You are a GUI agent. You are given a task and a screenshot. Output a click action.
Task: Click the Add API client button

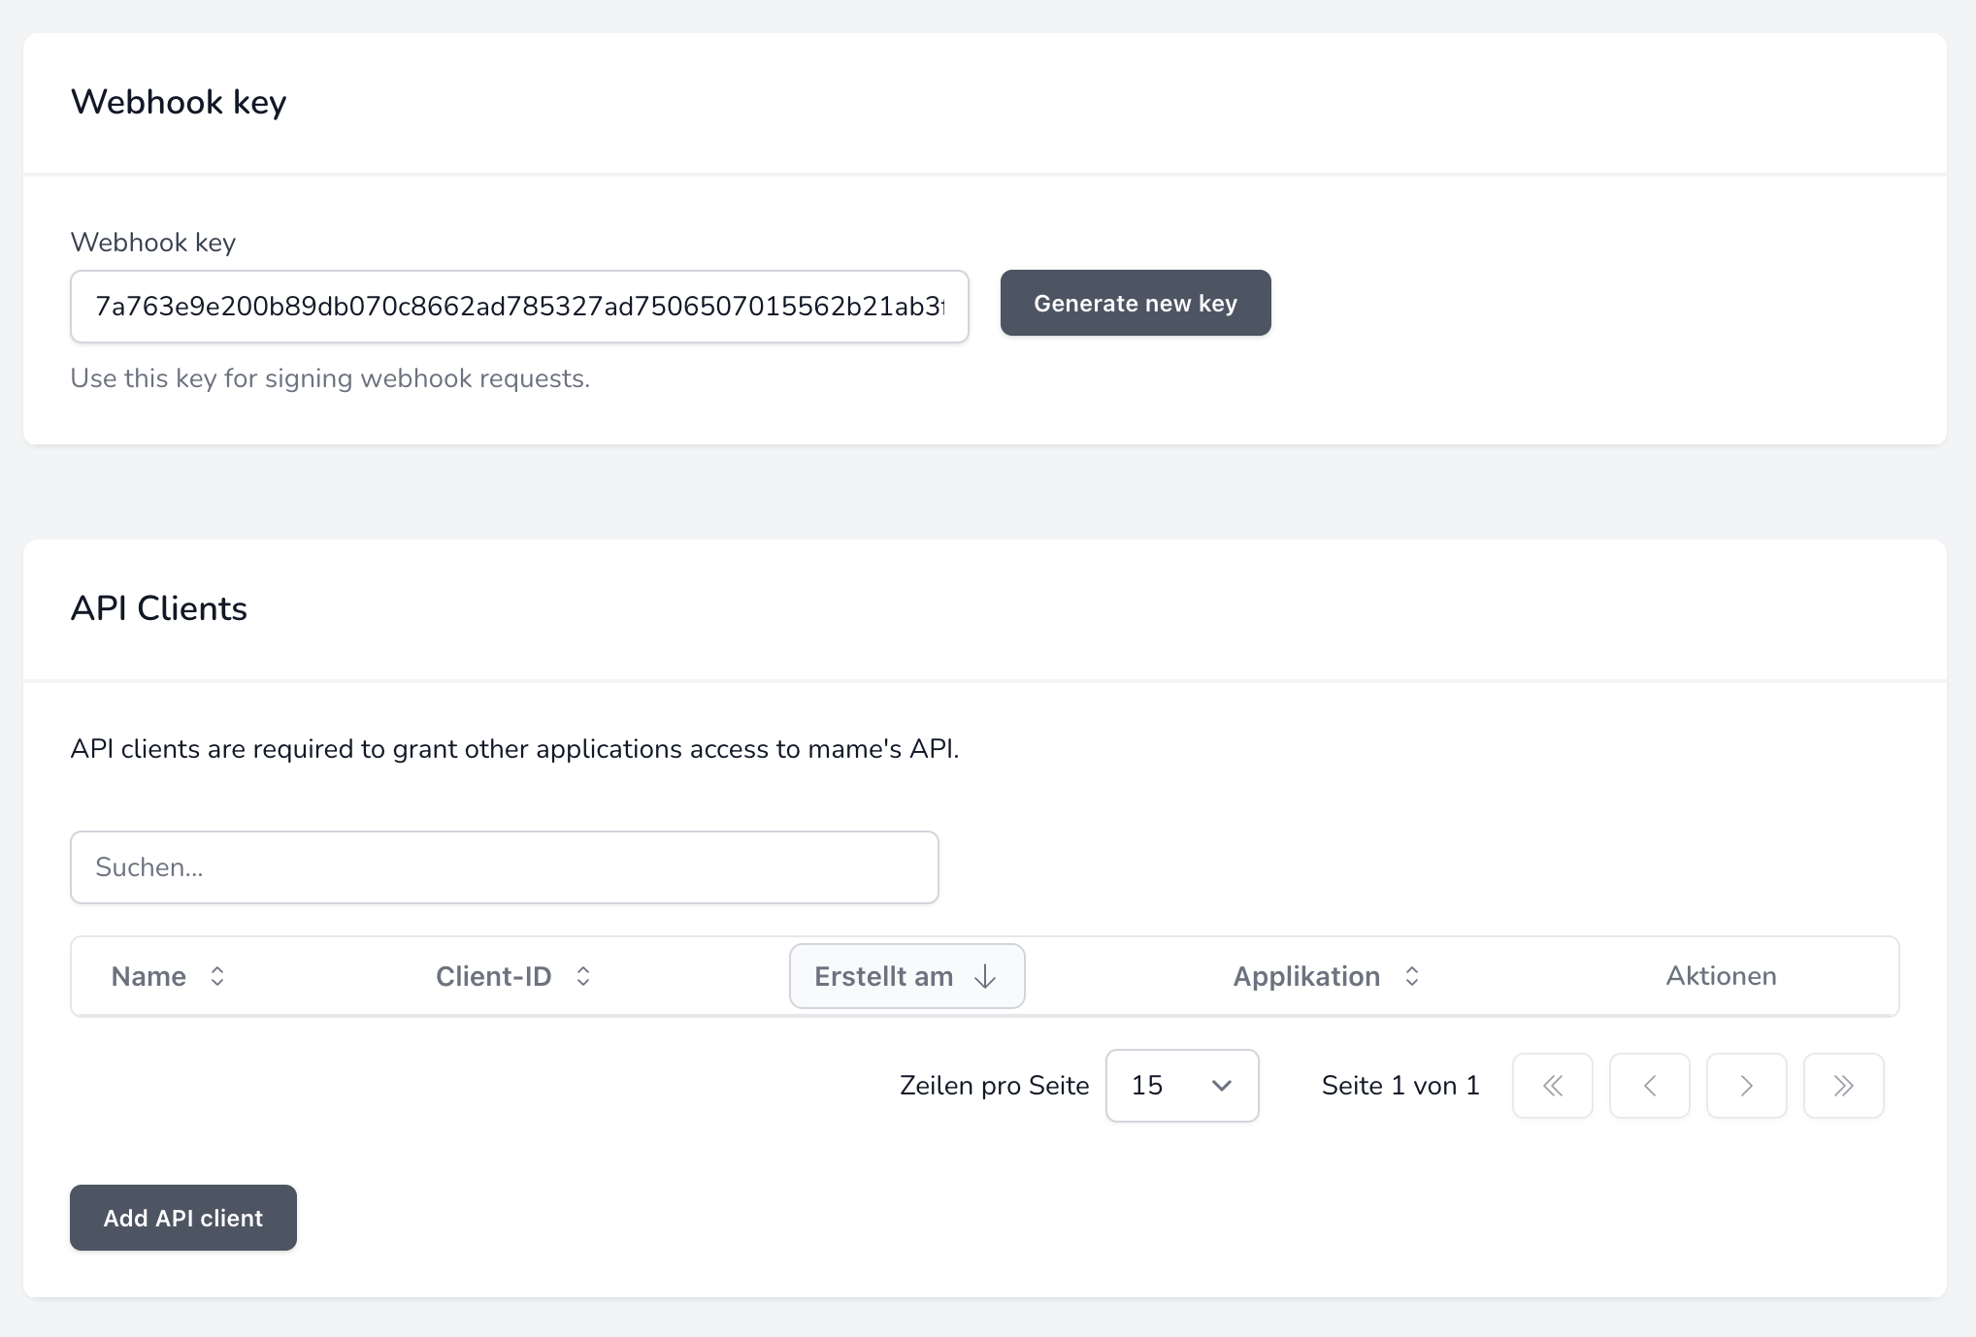(x=182, y=1218)
